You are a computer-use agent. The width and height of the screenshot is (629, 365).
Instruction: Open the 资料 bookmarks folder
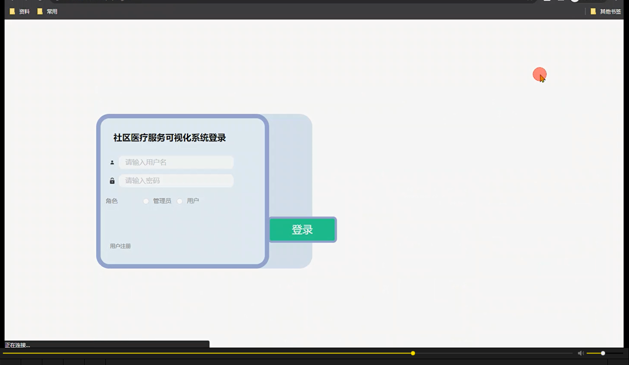click(20, 11)
